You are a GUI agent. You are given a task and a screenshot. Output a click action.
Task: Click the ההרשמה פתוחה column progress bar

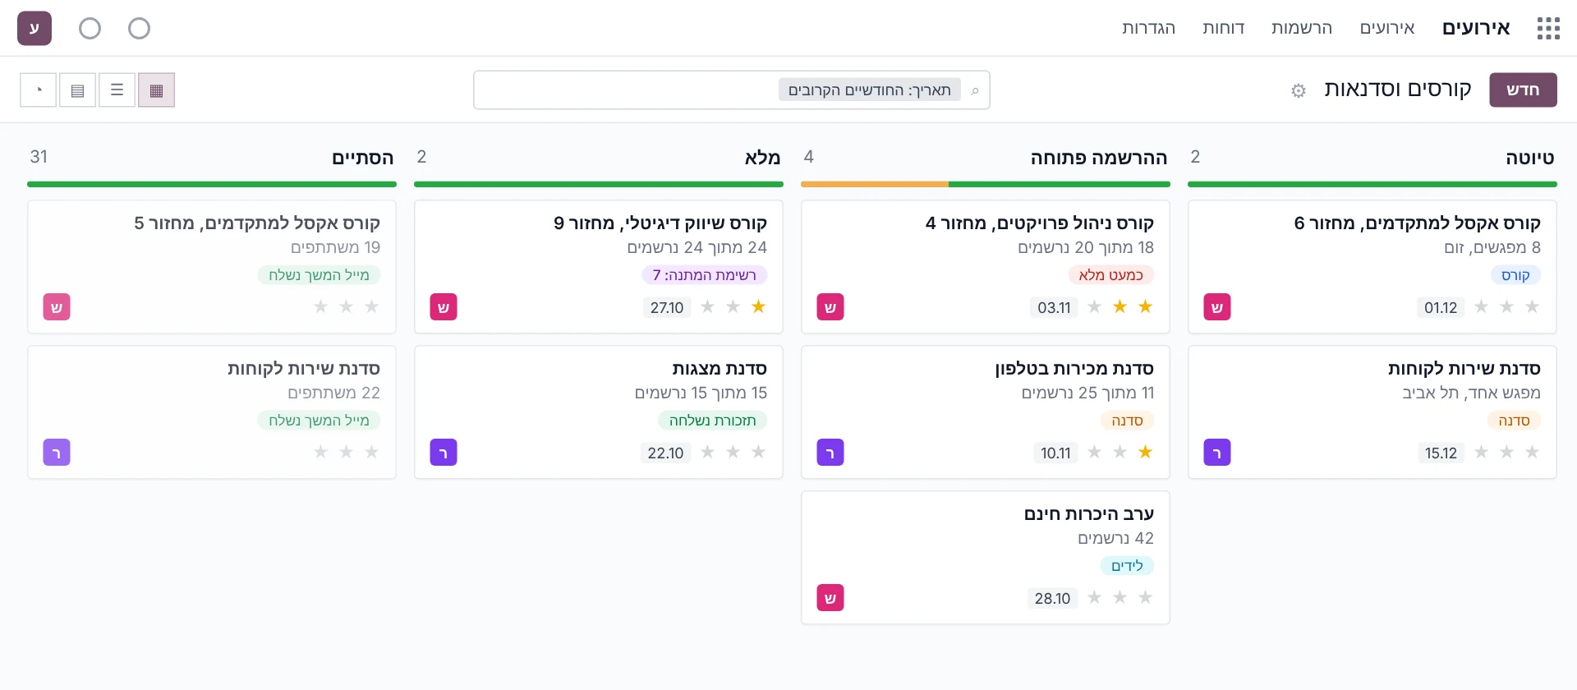pos(986,184)
